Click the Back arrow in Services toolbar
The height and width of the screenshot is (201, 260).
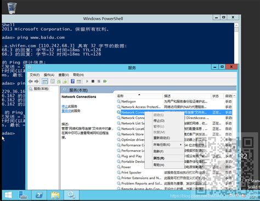(x=31, y=81)
